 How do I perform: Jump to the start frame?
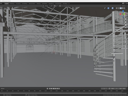click(x=50, y=89)
